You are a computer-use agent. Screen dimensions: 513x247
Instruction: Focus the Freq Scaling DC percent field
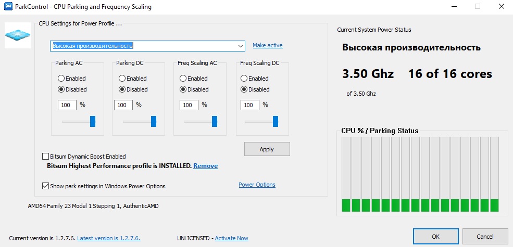249,105
